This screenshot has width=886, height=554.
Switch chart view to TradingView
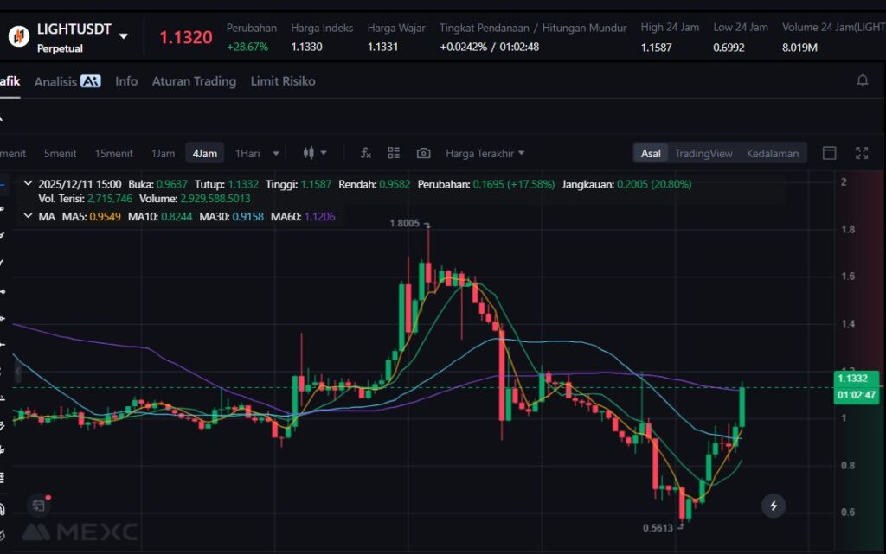click(703, 153)
